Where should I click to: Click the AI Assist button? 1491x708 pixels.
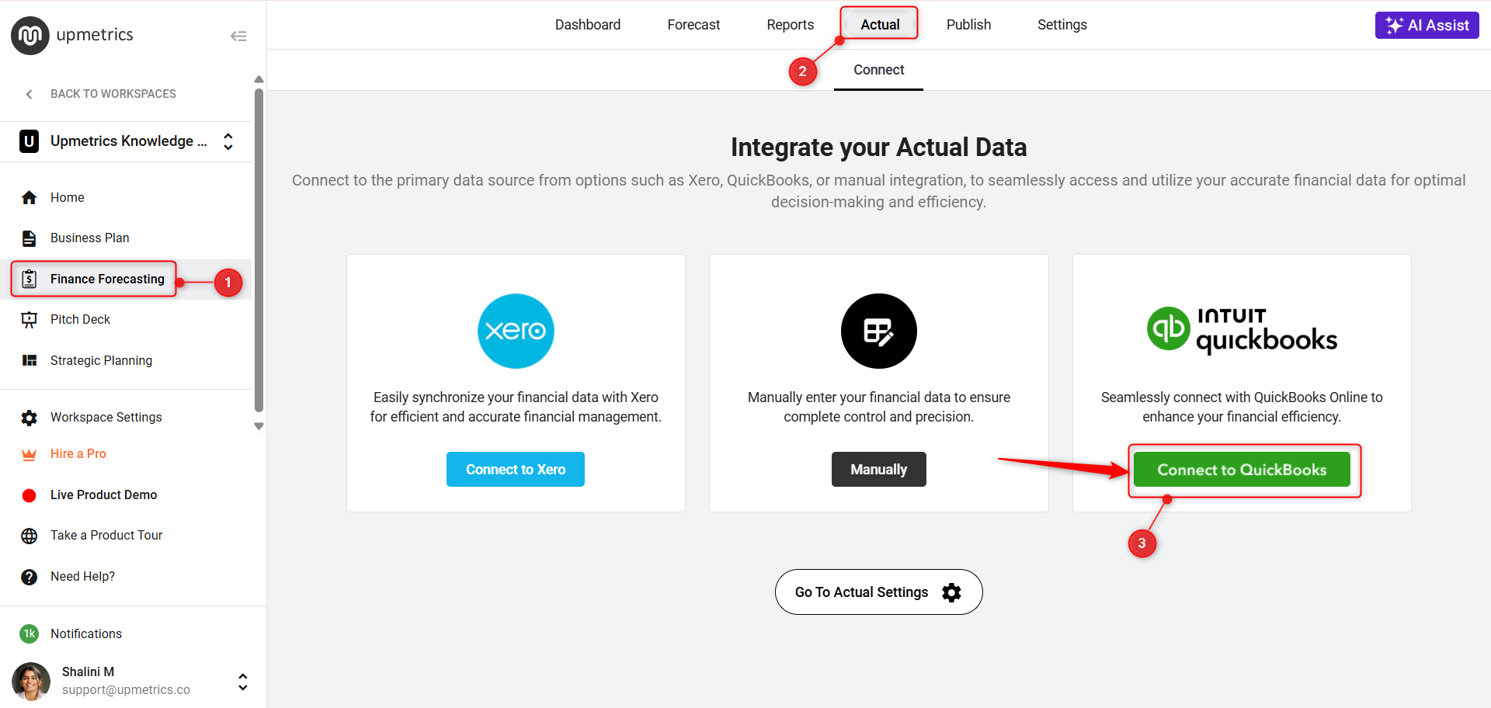point(1427,25)
